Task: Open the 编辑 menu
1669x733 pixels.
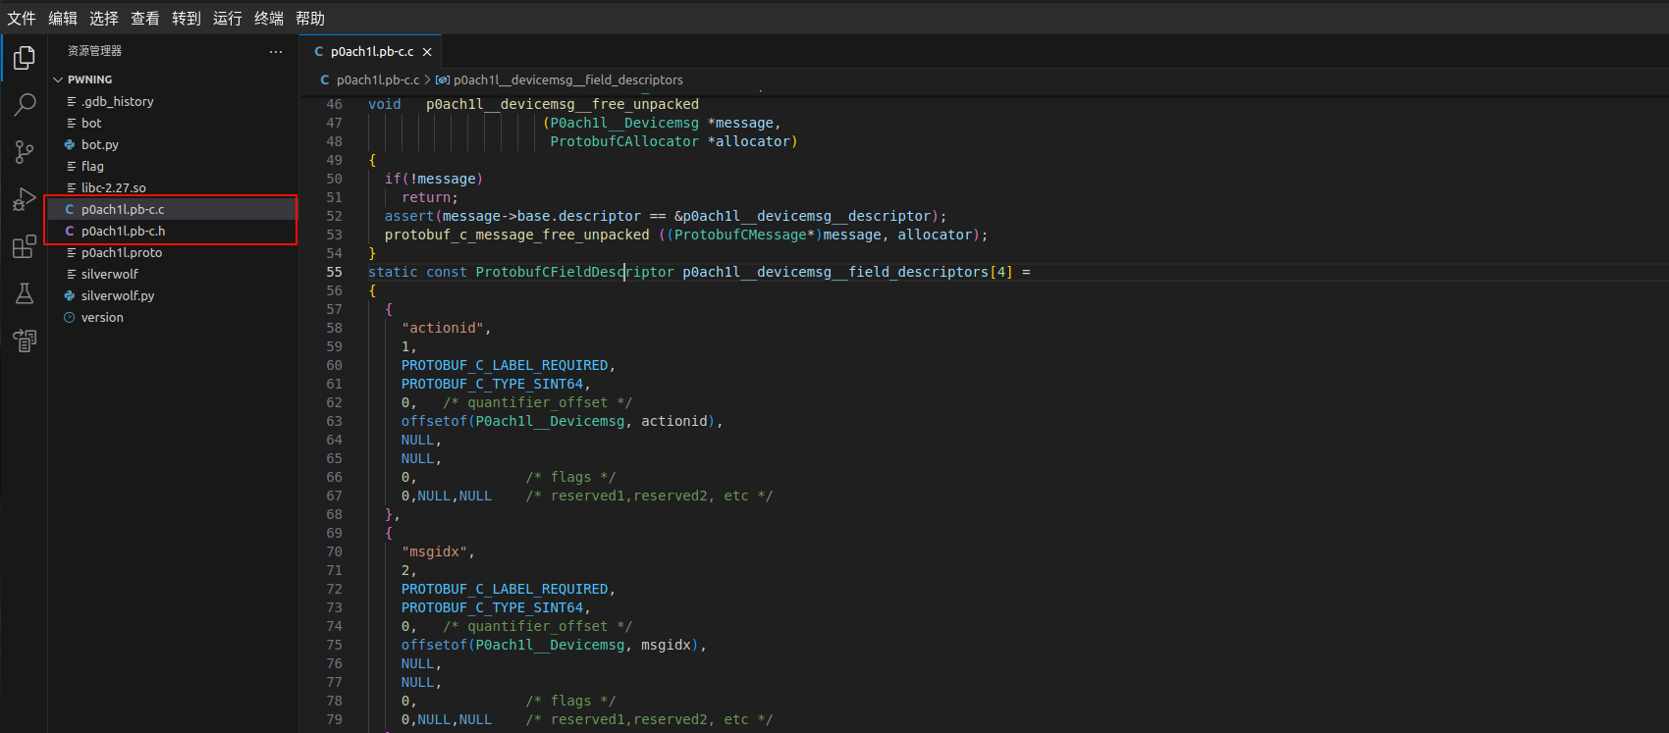Action: (63, 18)
